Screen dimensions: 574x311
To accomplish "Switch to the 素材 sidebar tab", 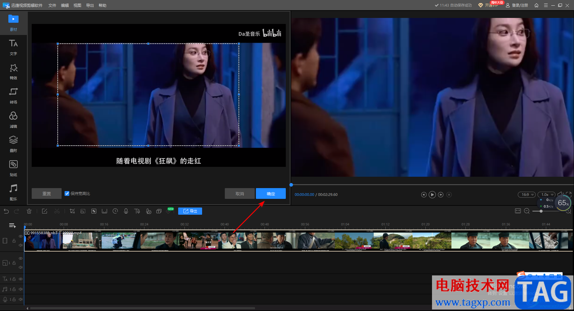I will pos(13,23).
